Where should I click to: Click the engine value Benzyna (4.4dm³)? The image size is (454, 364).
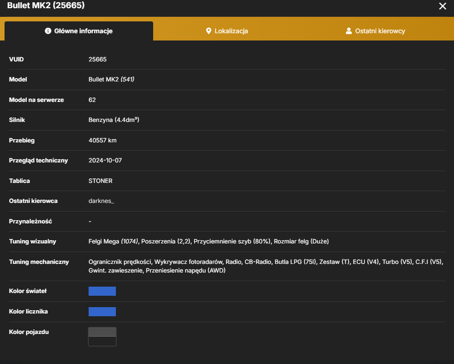click(x=114, y=120)
